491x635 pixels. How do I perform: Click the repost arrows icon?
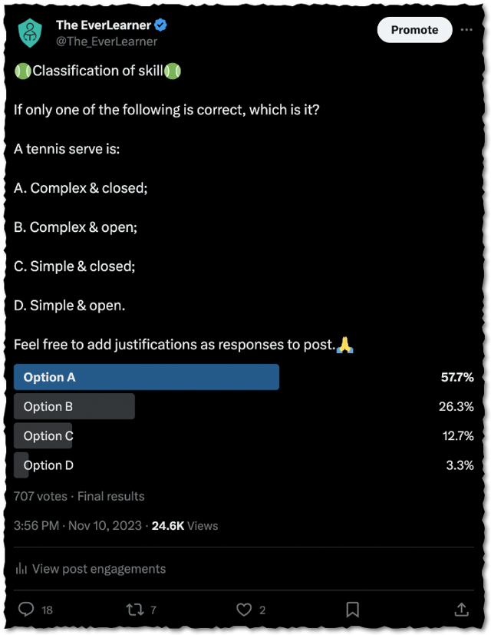tap(136, 609)
